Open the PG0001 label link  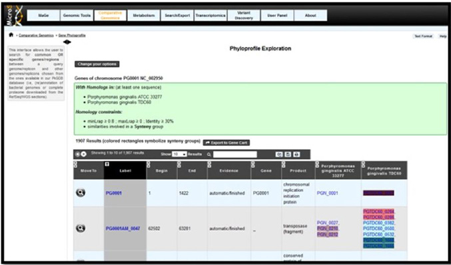point(114,193)
